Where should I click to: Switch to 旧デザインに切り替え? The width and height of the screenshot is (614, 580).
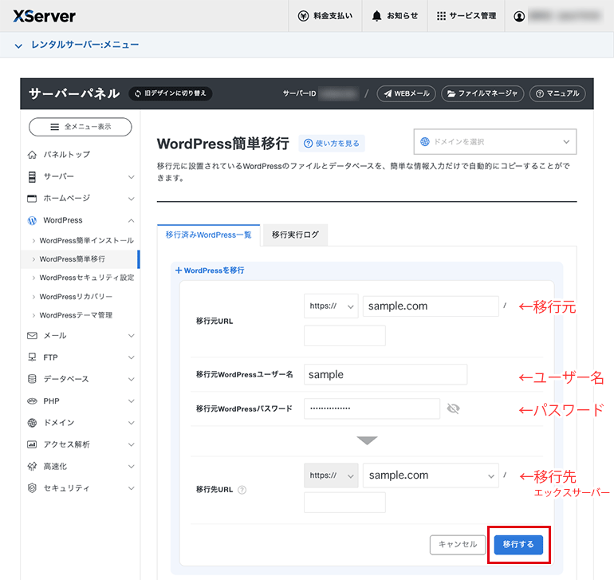point(171,93)
